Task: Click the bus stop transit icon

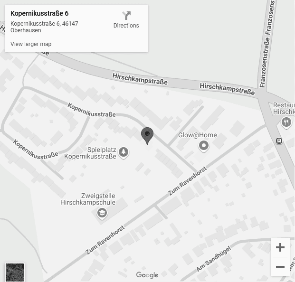Action: [279, 141]
